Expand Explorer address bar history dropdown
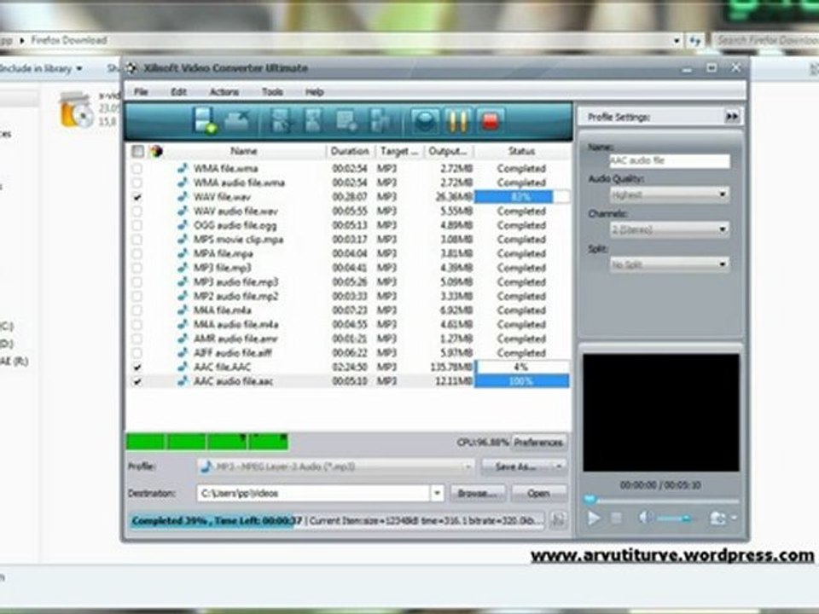The image size is (819, 614). coord(677,41)
